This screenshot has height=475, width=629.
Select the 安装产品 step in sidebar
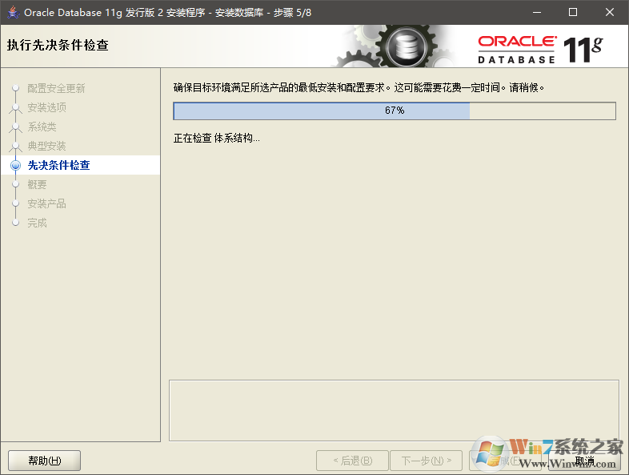[46, 203]
